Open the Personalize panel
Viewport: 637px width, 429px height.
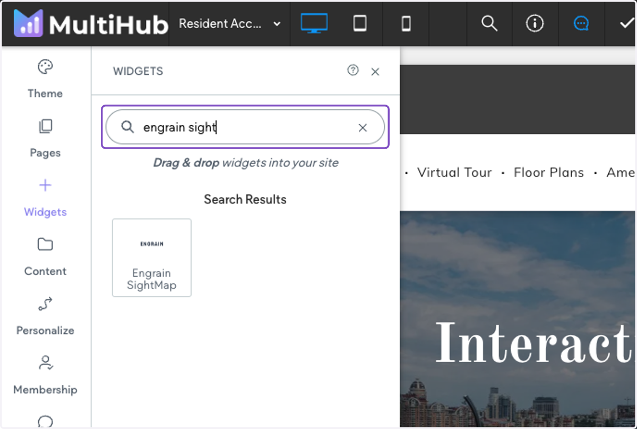click(45, 317)
